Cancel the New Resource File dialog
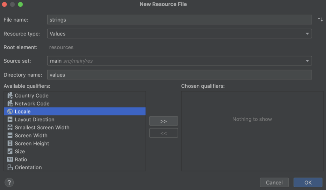Image resolution: width=326 pixels, height=190 pixels. pyautogui.click(x=274, y=182)
